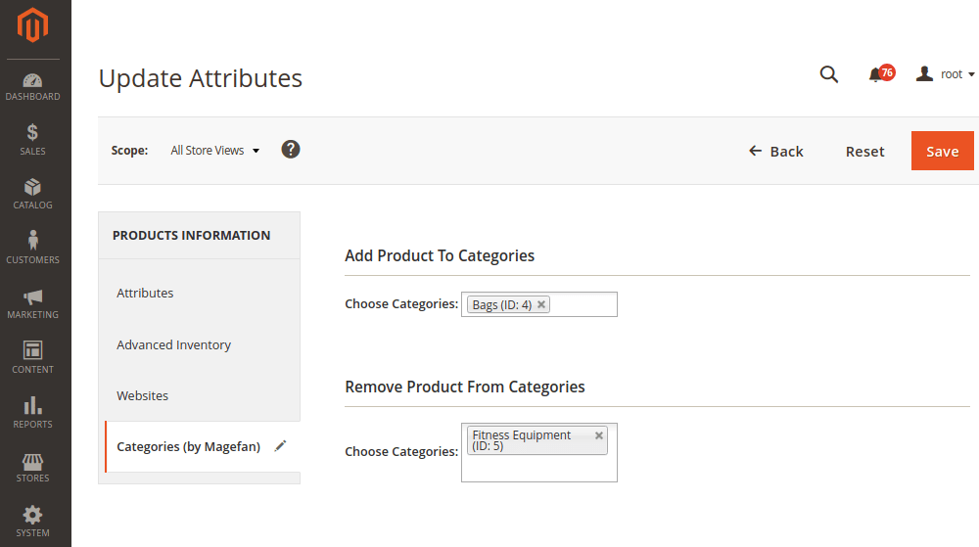Open the Catalog sidebar menu
Screen dimensions: 979x547
point(32,194)
